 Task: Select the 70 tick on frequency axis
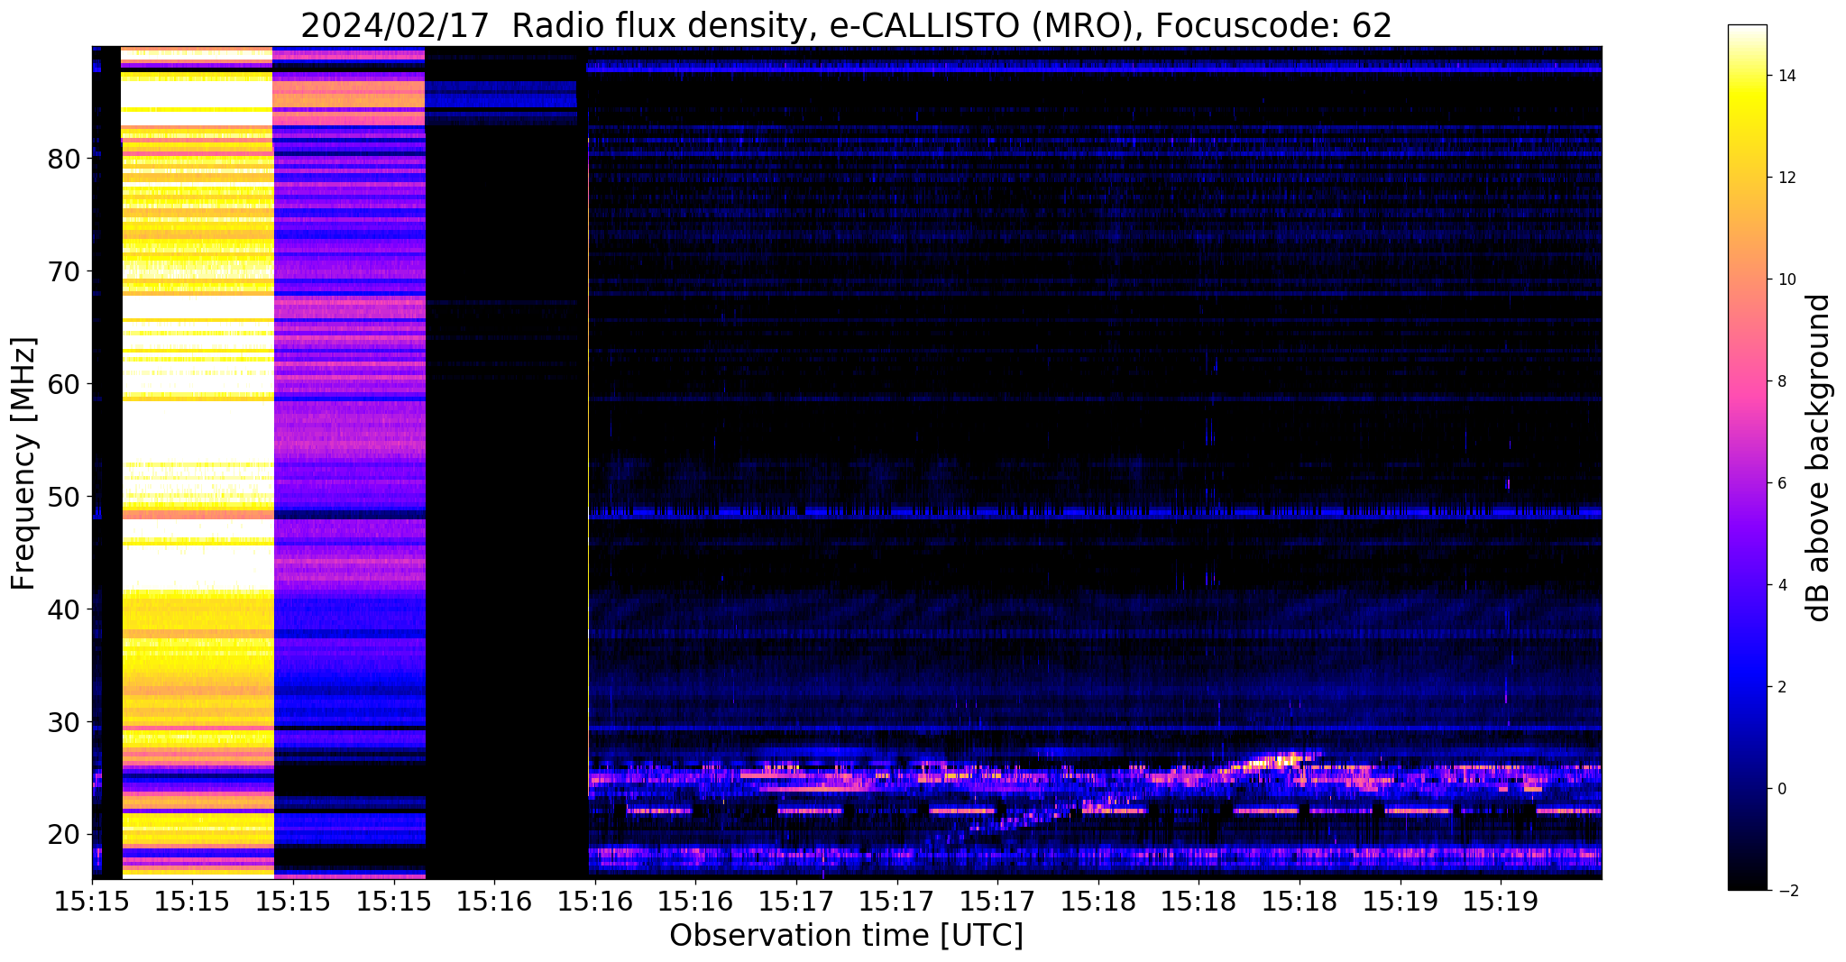coord(64,271)
